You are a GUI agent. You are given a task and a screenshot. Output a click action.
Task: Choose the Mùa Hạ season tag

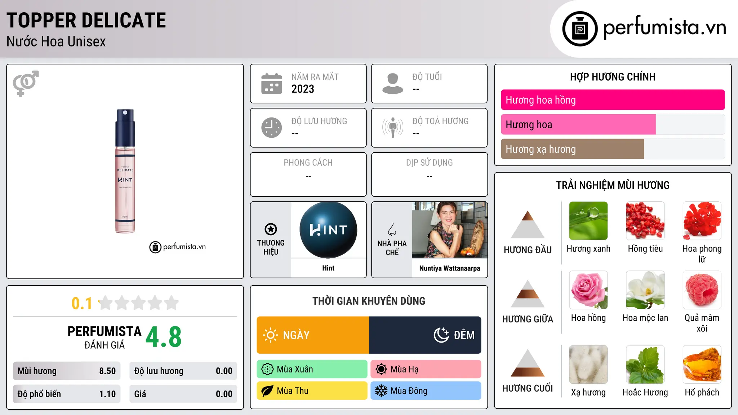(426, 369)
